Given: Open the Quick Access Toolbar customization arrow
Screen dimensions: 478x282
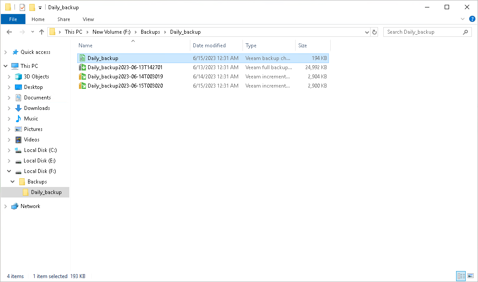Looking at the screenshot, I should click(39, 7).
